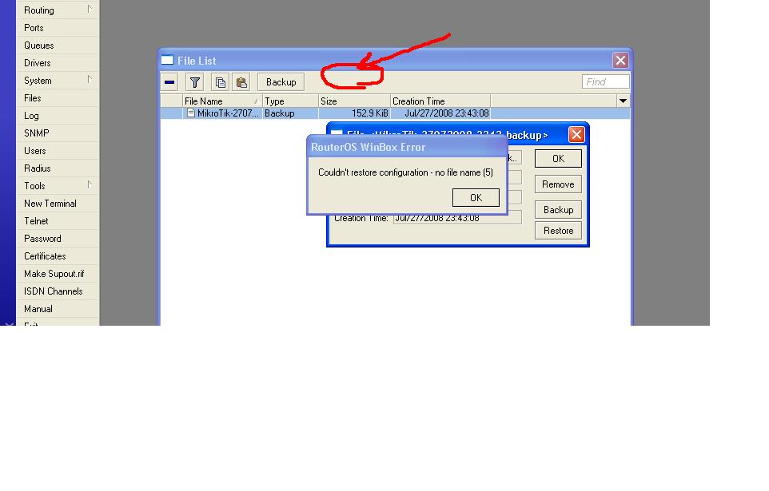
Task: Expand the Tools submenu
Action: (x=58, y=186)
